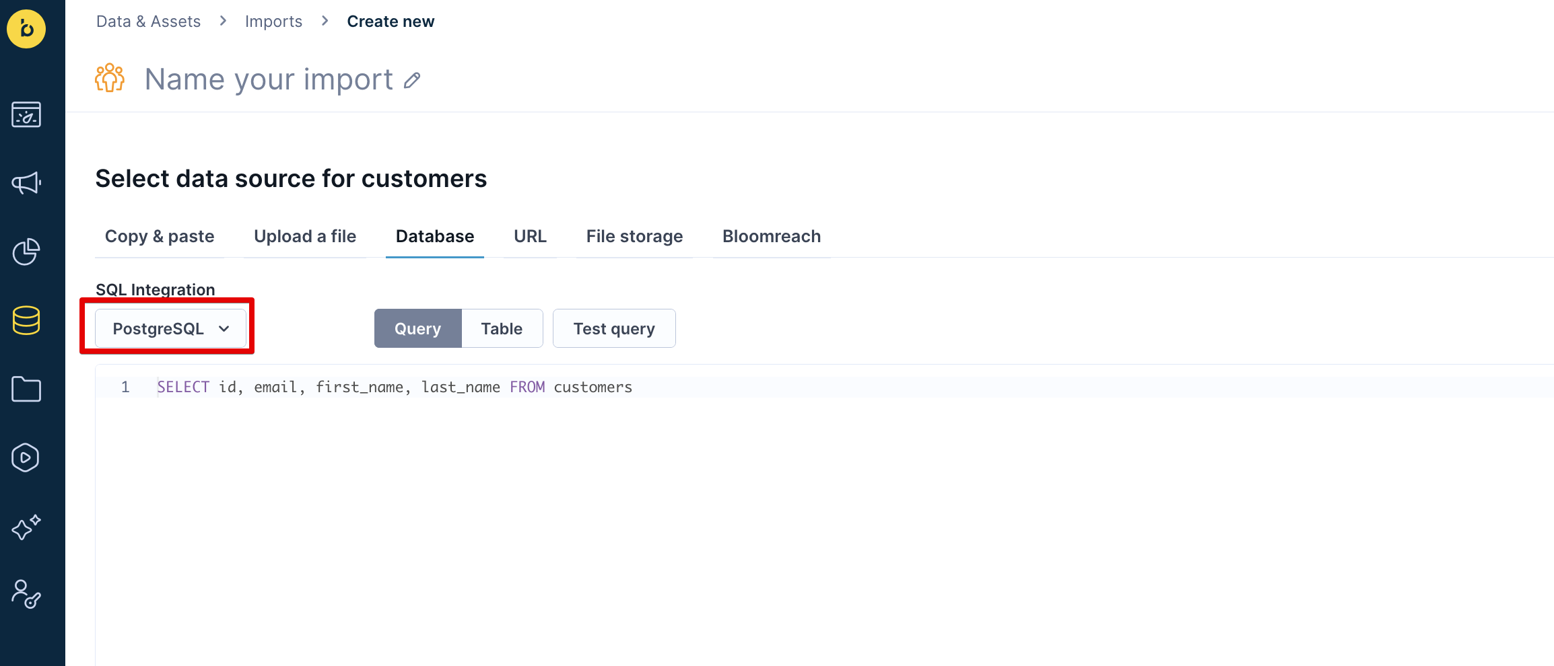
Task: Click the Bloomreach logo icon
Action: pyautogui.click(x=26, y=28)
